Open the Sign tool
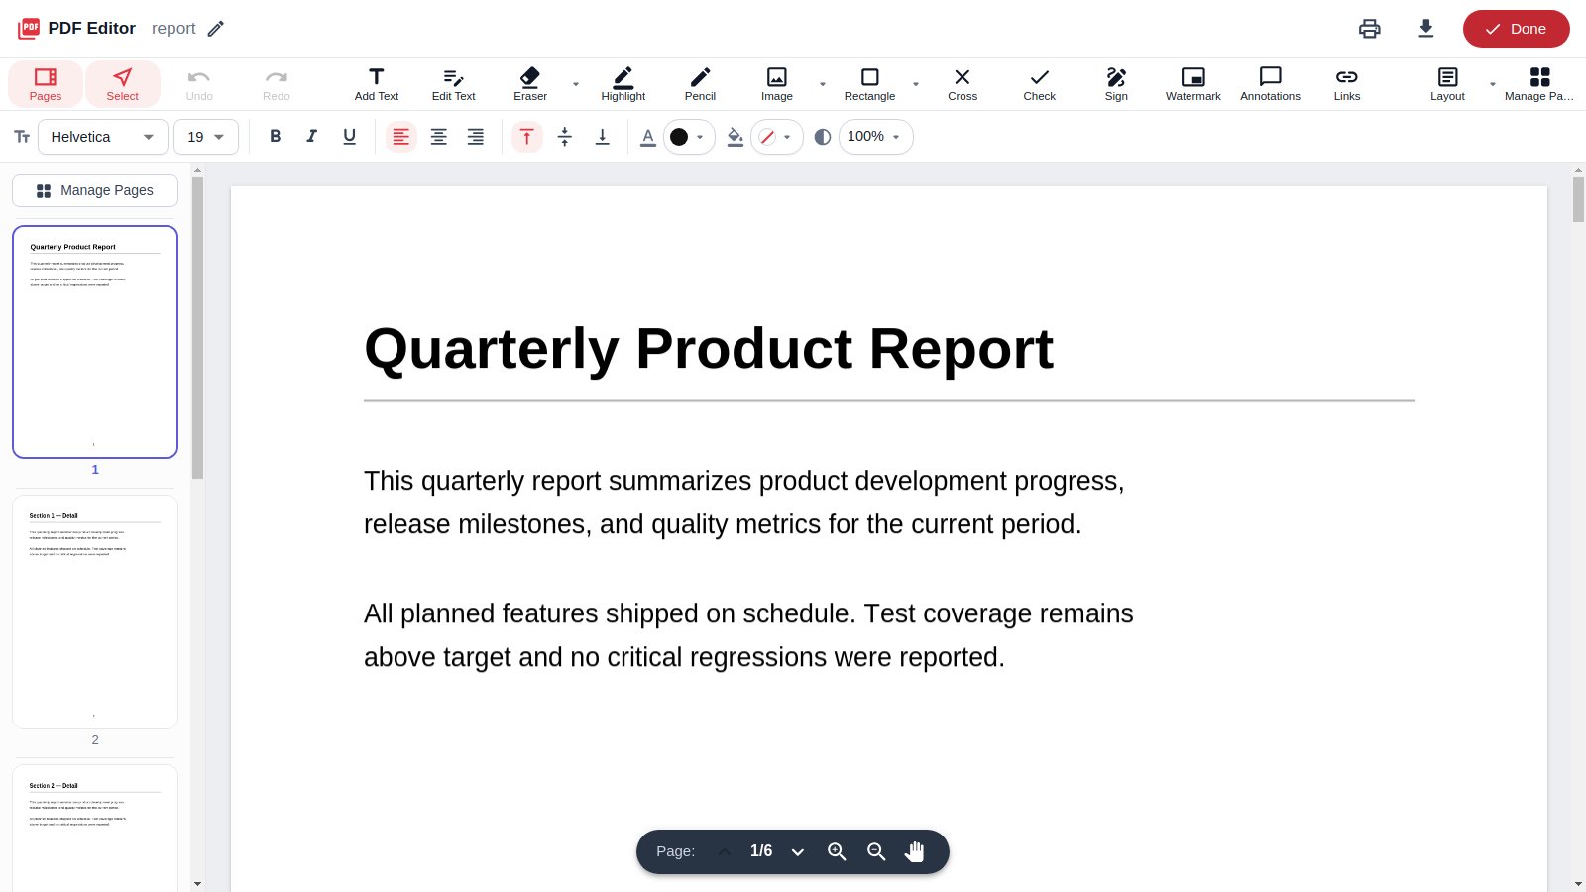 coord(1116,84)
